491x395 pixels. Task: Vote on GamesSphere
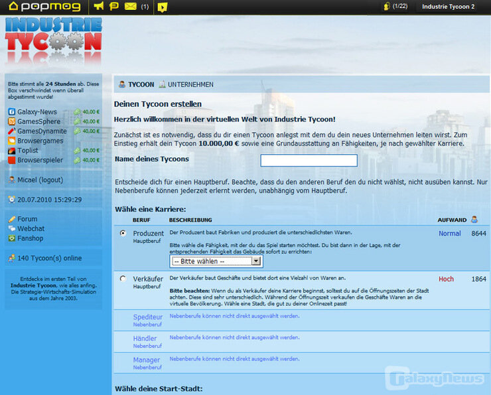tap(39, 121)
